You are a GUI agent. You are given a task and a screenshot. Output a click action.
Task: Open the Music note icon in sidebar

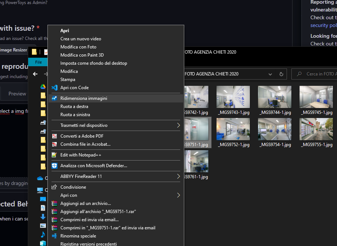(43, 235)
